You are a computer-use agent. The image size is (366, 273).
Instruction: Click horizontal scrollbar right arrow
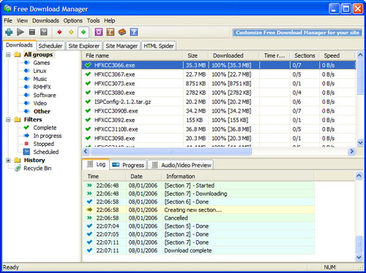351,151
